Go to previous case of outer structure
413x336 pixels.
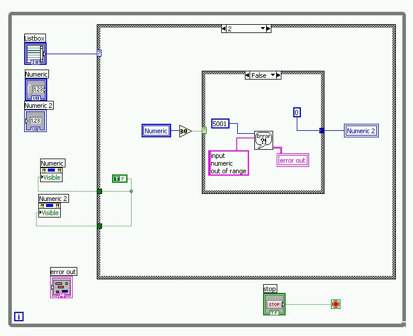[224, 29]
